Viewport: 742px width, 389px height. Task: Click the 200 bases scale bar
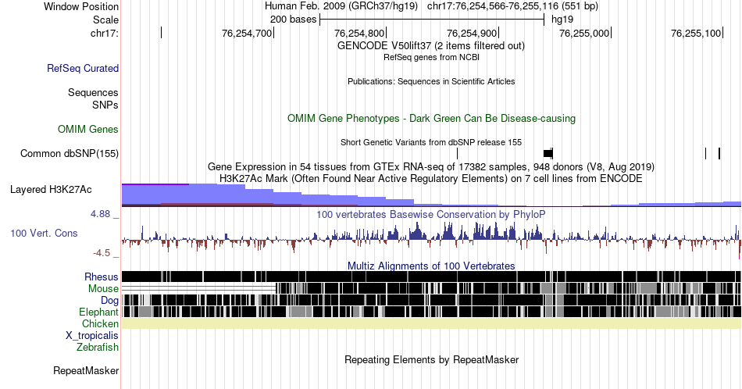(x=432, y=20)
